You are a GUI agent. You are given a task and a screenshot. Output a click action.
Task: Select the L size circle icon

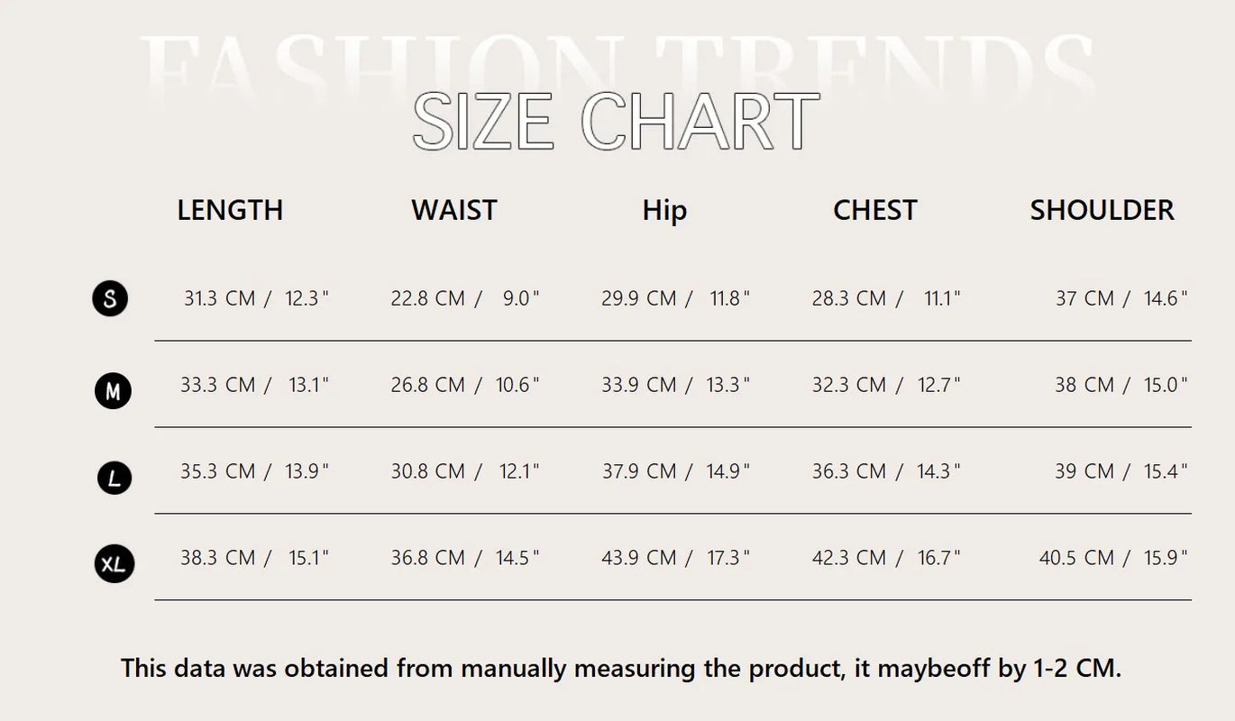pos(114,478)
